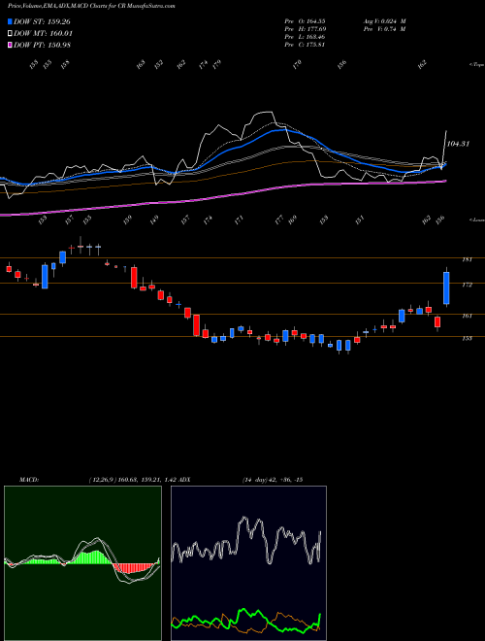Viewport: 485px width, 641px height.
Task: Click the magenta DOW PT legend swatch
Action: point(10,45)
